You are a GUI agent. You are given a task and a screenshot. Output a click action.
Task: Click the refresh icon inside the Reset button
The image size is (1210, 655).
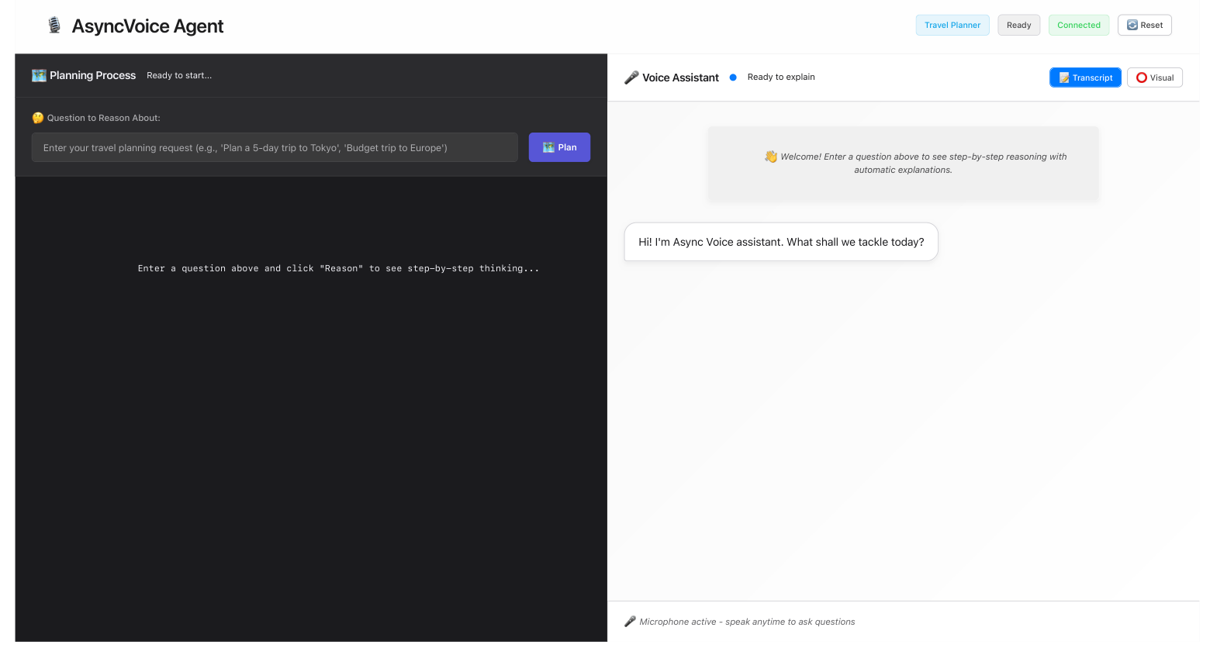[x=1131, y=25]
